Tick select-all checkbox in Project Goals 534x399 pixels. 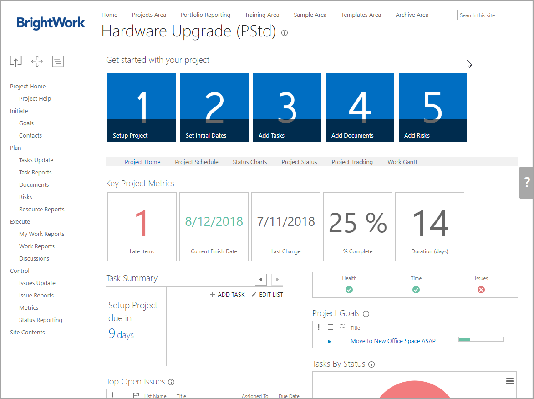pos(331,327)
